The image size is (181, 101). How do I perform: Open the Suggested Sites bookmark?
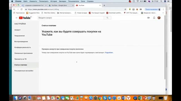click(33, 13)
